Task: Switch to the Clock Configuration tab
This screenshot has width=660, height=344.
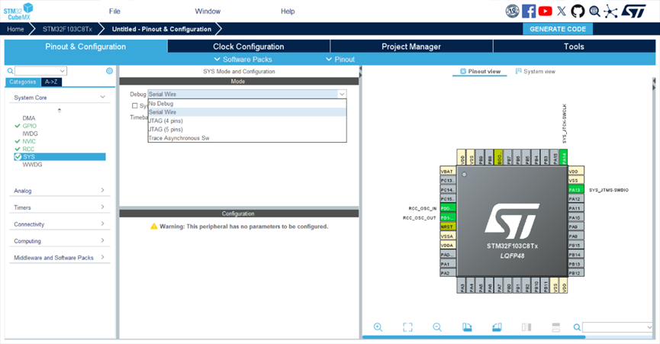Action: click(x=248, y=47)
